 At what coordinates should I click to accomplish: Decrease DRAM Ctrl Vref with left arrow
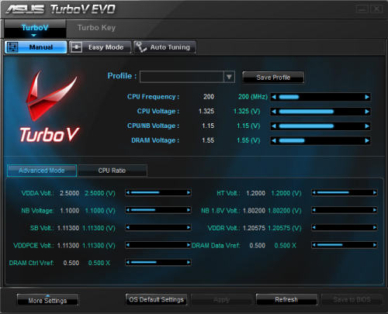[128, 262]
